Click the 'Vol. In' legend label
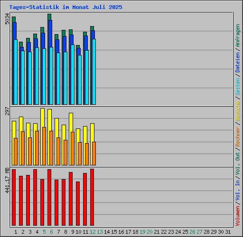 point(238,190)
